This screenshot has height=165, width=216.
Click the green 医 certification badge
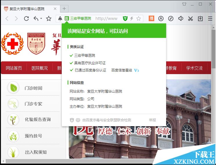tap(67, 19)
